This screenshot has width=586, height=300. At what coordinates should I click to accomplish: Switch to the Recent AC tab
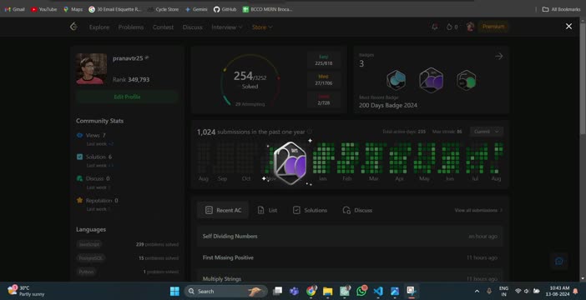click(223, 210)
